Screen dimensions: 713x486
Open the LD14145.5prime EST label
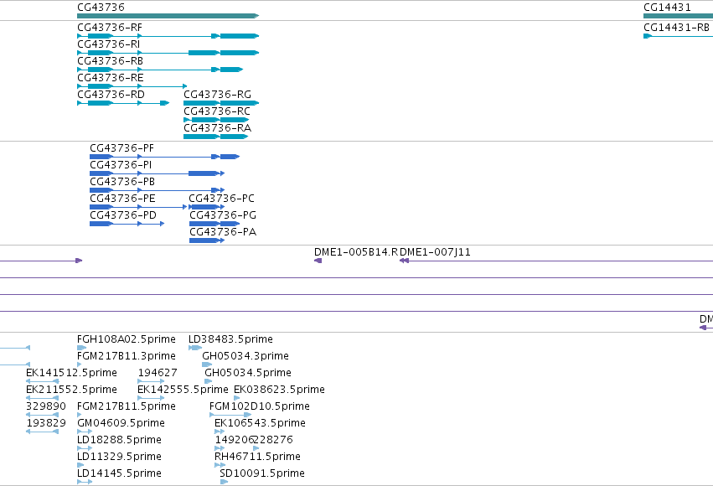pos(119,473)
